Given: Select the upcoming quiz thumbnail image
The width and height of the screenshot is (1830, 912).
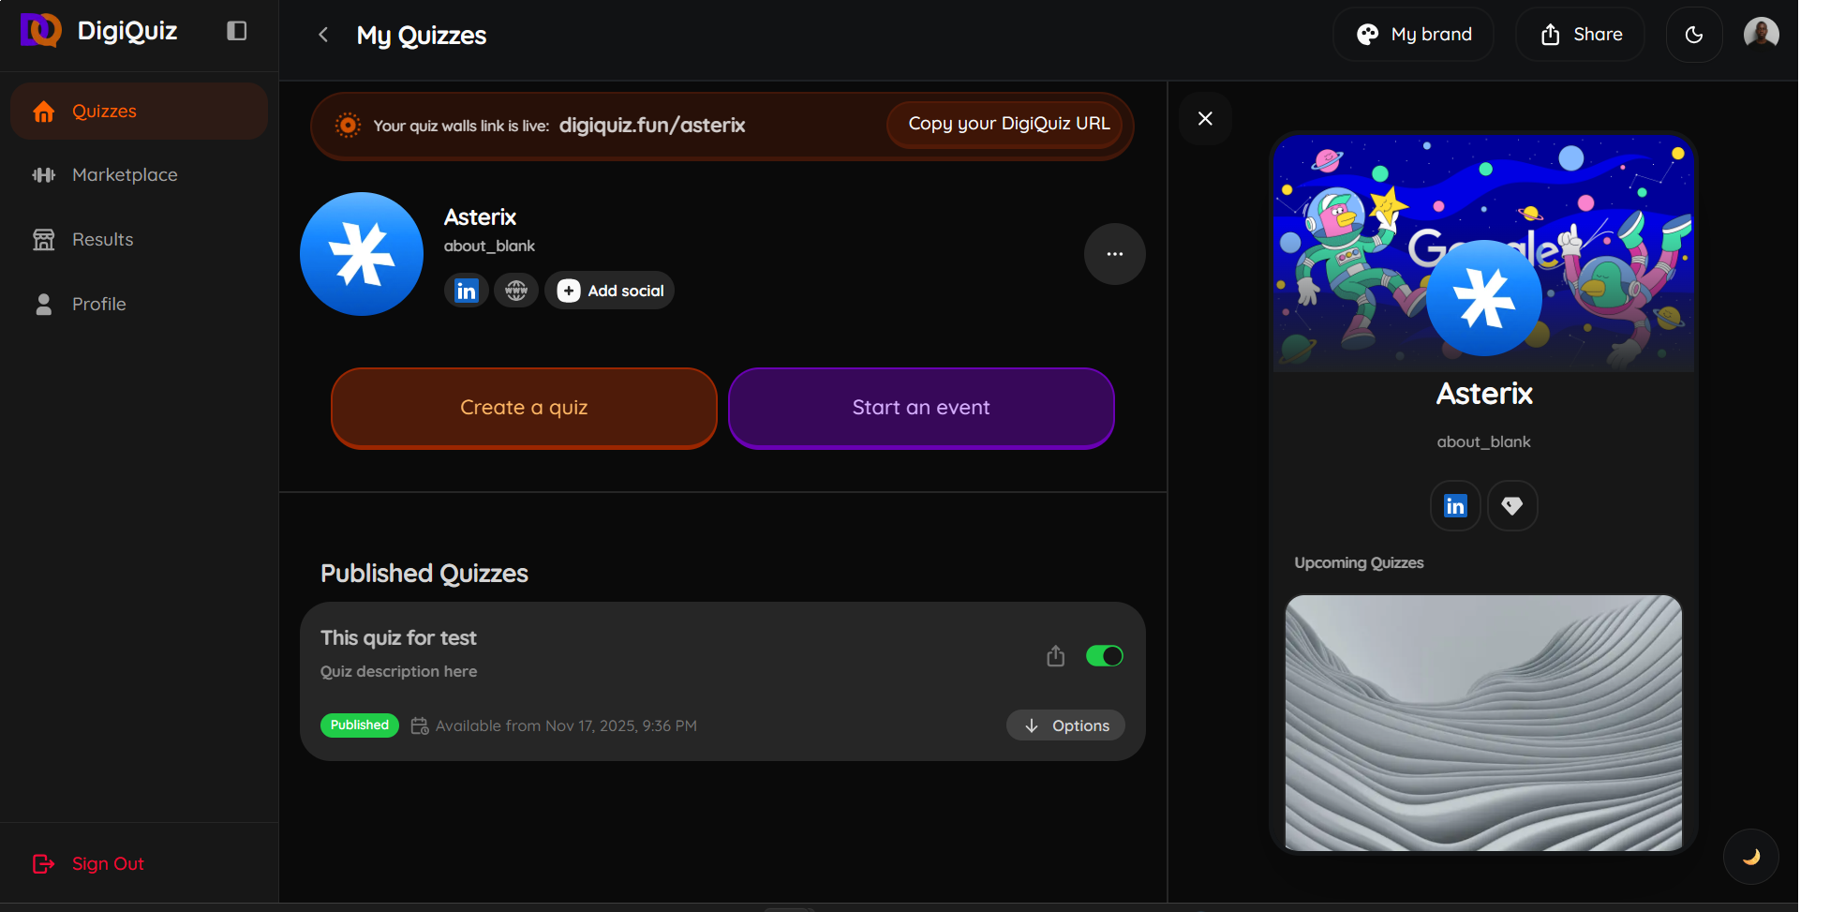Looking at the screenshot, I should click(x=1483, y=723).
